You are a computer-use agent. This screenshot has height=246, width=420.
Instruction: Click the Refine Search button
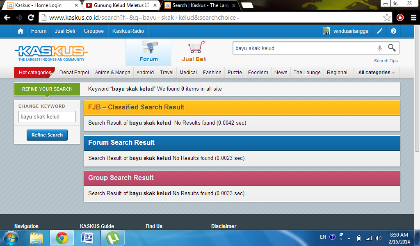47,135
